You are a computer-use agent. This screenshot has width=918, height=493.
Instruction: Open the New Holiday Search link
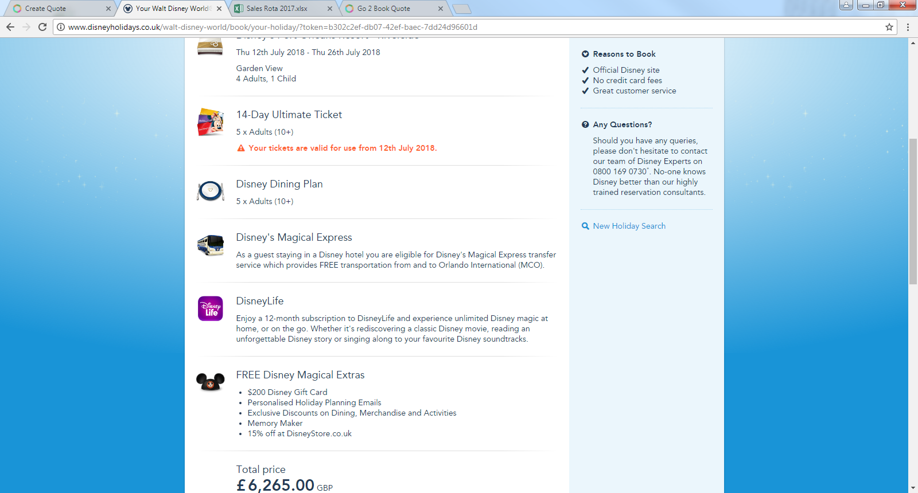pyautogui.click(x=629, y=226)
